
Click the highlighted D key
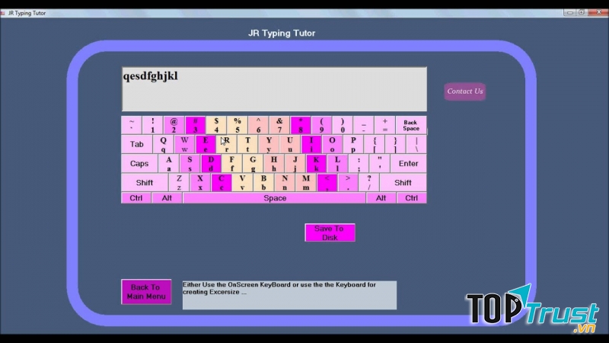pos(211,164)
